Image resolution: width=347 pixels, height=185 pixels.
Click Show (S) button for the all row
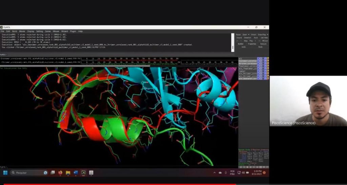click(261, 58)
